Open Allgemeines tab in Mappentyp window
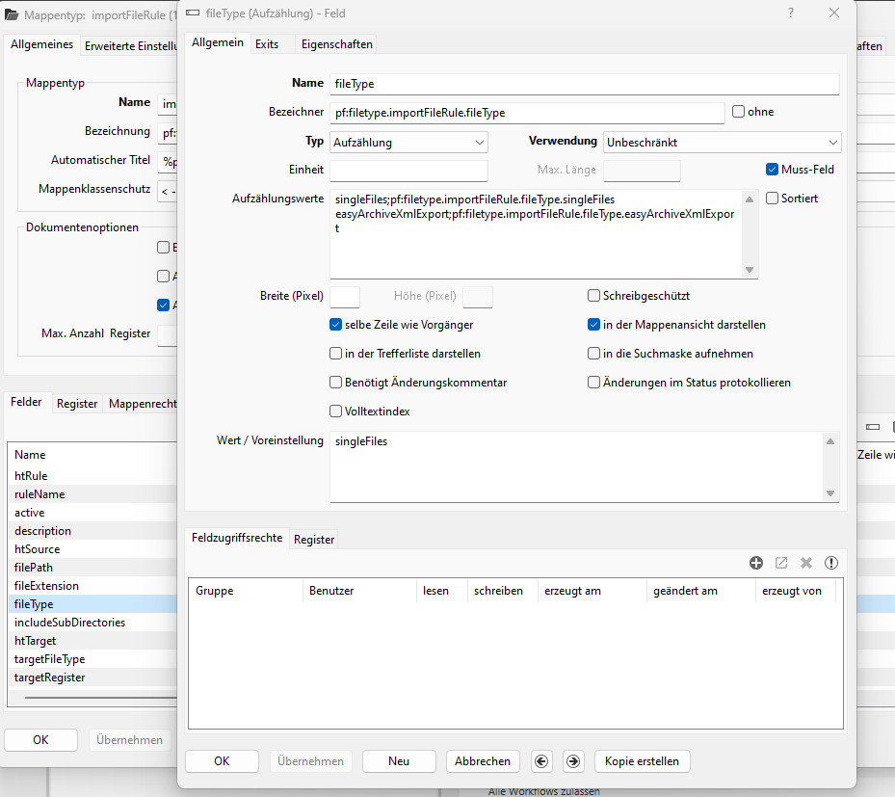 click(x=41, y=44)
